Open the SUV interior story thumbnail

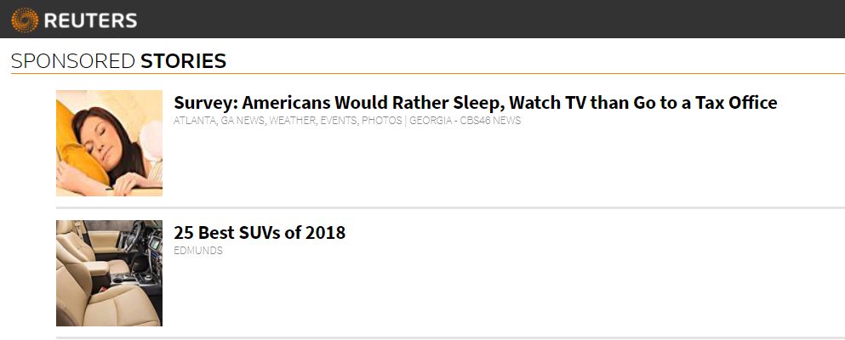[x=110, y=274]
